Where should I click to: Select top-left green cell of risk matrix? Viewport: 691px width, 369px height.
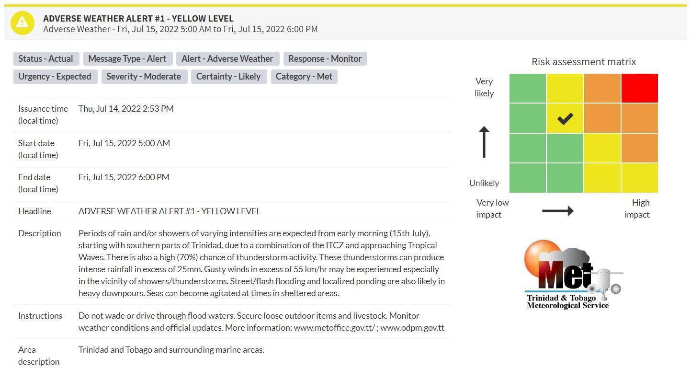[x=528, y=88]
